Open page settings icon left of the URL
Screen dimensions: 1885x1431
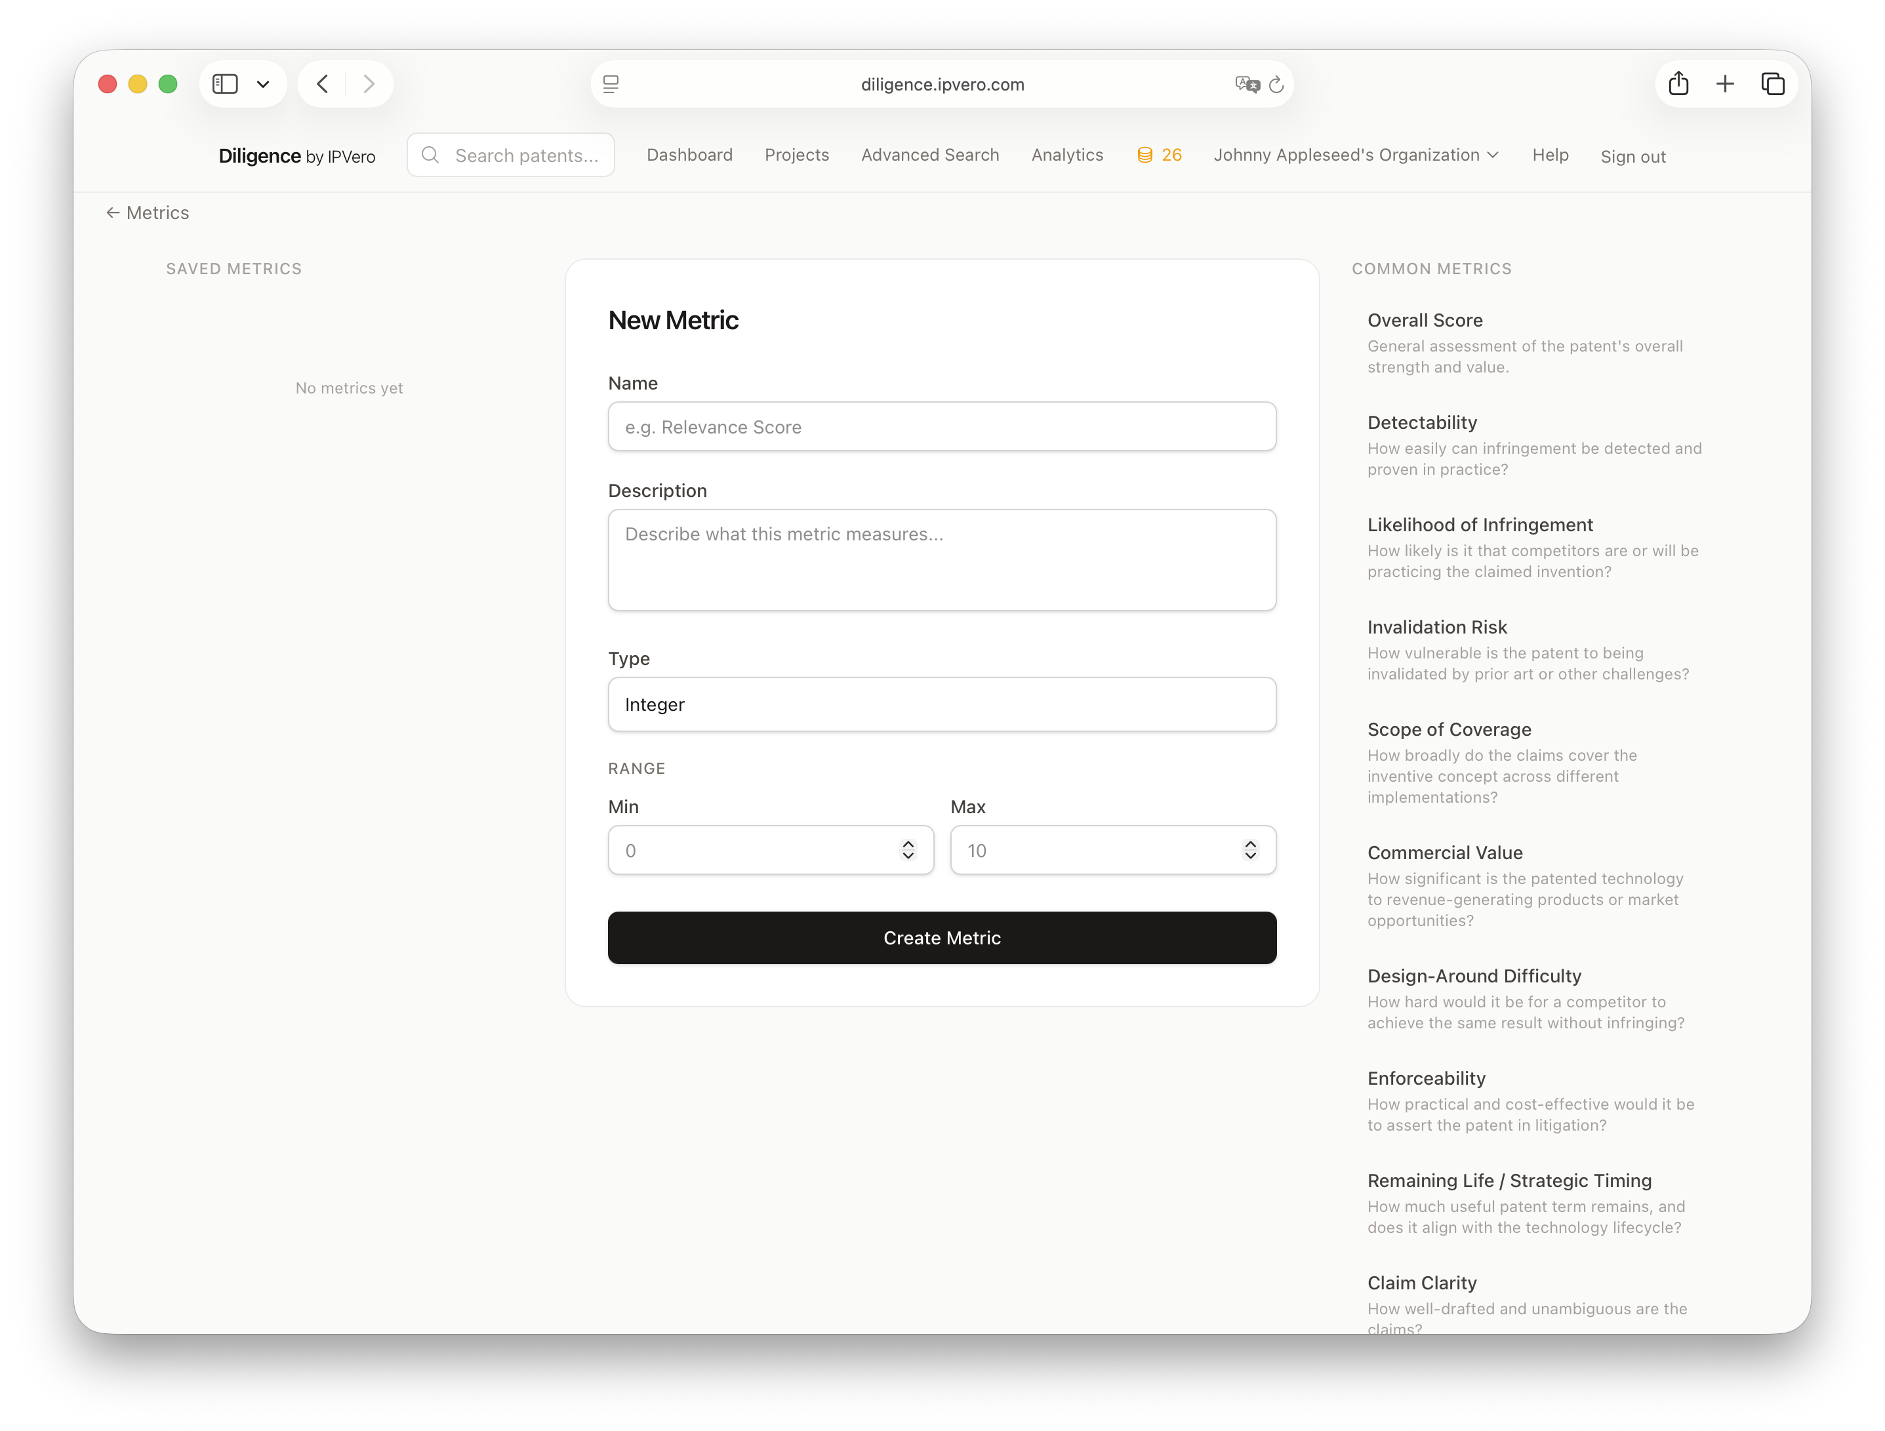tap(610, 83)
